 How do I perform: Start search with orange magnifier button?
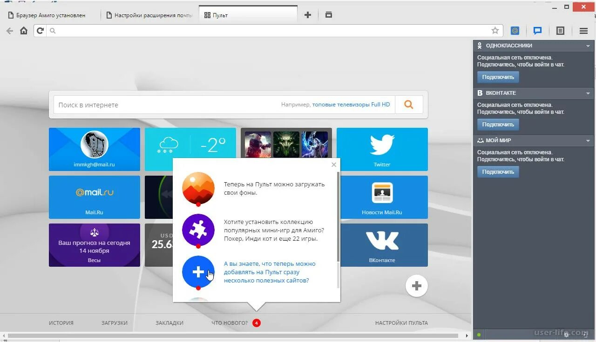click(x=409, y=105)
